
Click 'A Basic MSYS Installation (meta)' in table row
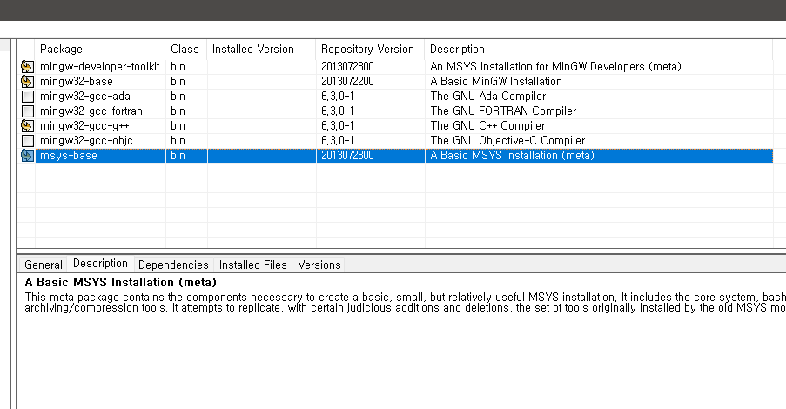512,156
